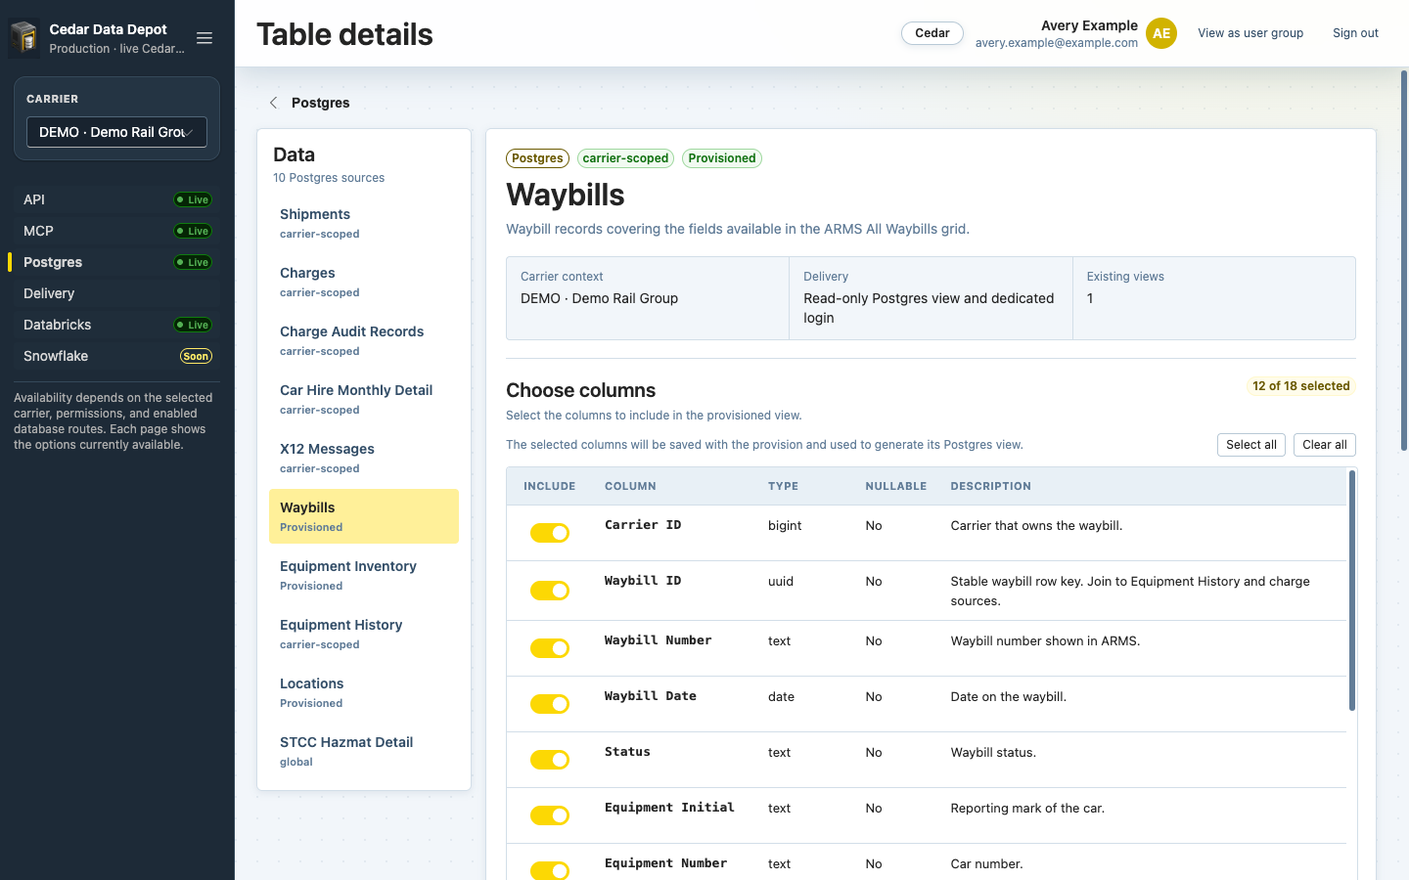Open the X12 Messages data source
This screenshot has height=880, width=1409.
[364, 458]
